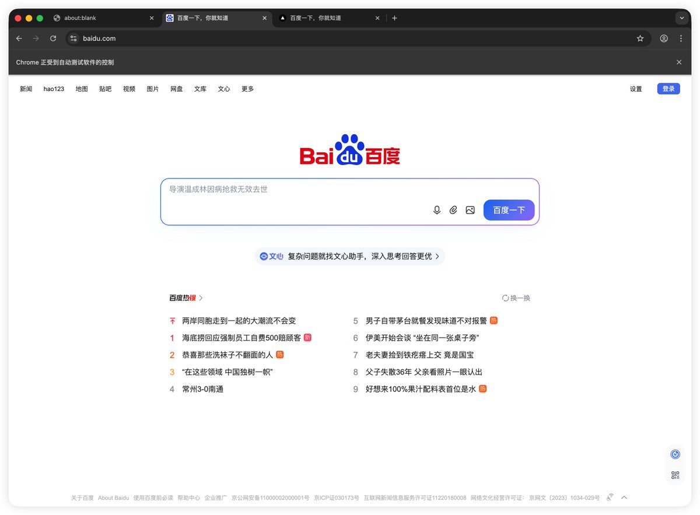Click the microphone voice search icon
Screen dimensions: 700x515
(437, 210)
